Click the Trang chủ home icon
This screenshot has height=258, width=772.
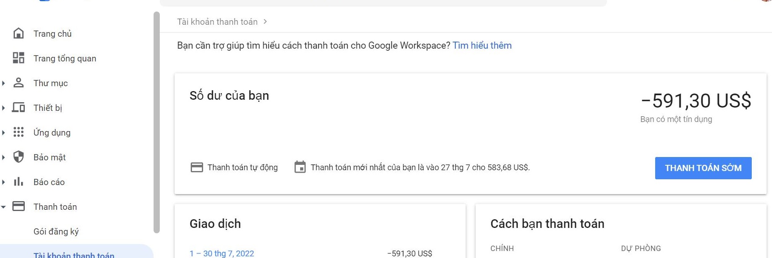pyautogui.click(x=19, y=33)
